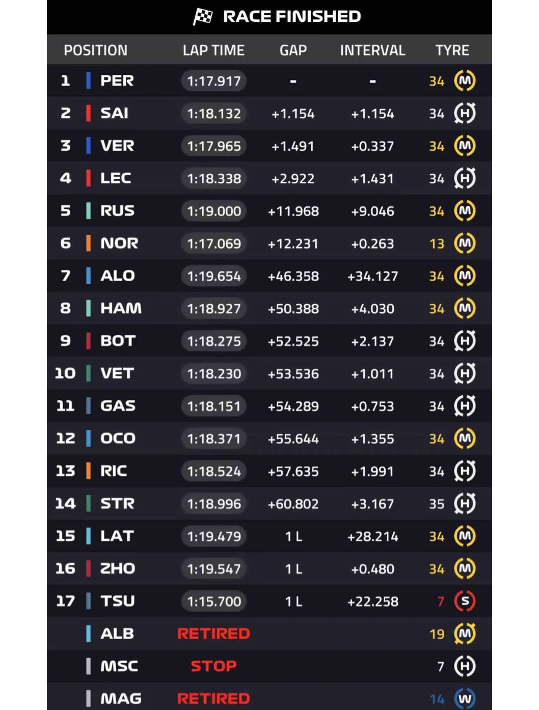This screenshot has height=710, width=539.
Task: Click MAG's blue wet tyre icon
Action: tap(465, 698)
